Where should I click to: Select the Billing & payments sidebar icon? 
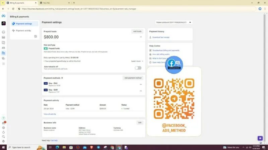(3, 53)
